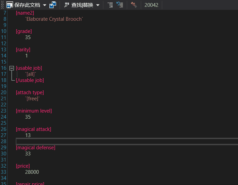Click the save document label text
This screenshot has height=185, width=238.
pyautogui.click(x=27, y=5)
